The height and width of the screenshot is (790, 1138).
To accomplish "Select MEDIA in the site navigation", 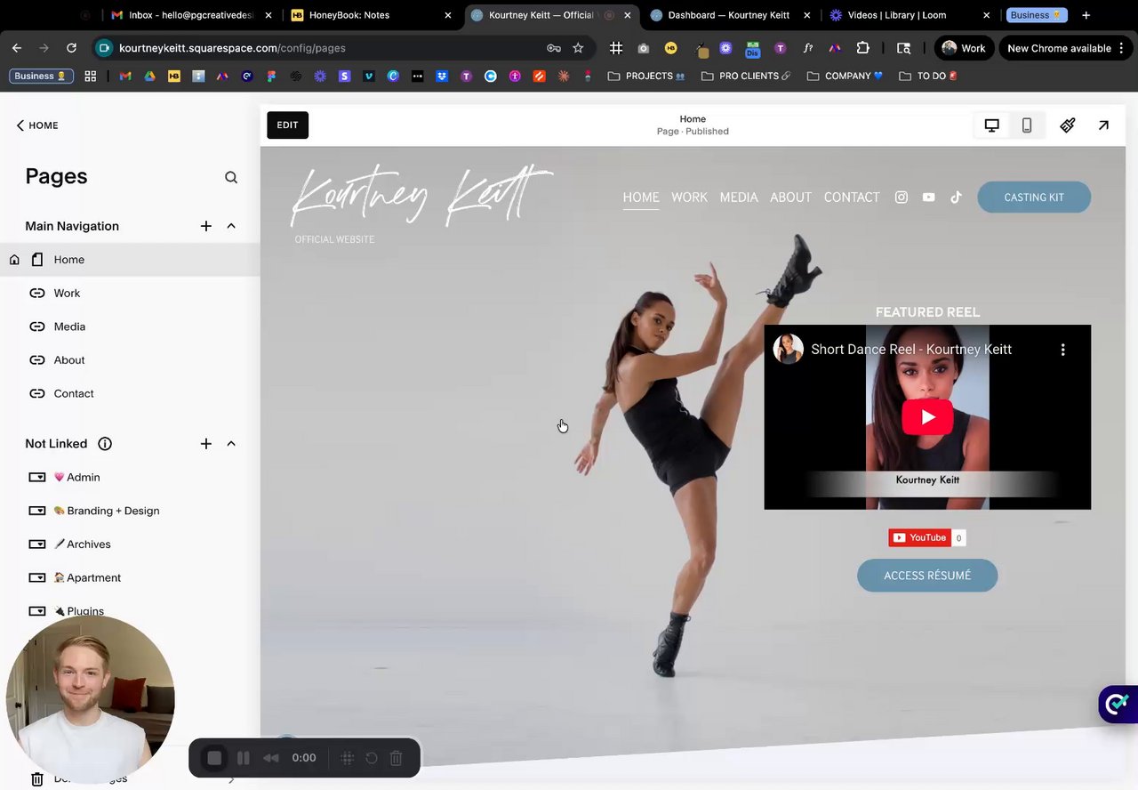I will pyautogui.click(x=739, y=197).
